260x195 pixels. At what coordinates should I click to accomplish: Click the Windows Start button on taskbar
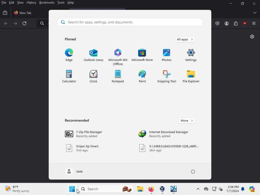pos(72,189)
